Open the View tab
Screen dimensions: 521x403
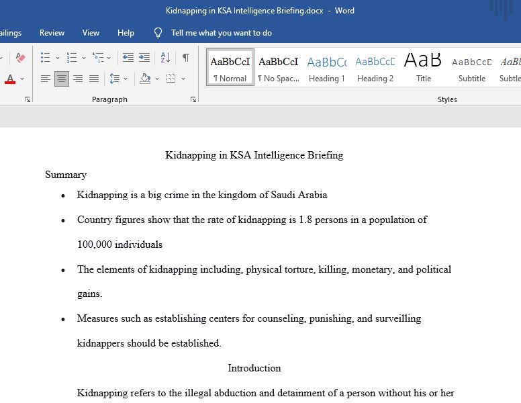(91, 33)
